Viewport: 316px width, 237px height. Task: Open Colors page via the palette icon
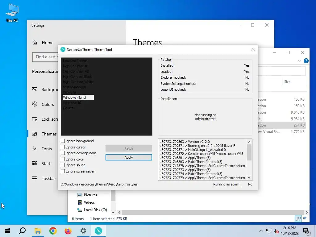tap(35, 104)
